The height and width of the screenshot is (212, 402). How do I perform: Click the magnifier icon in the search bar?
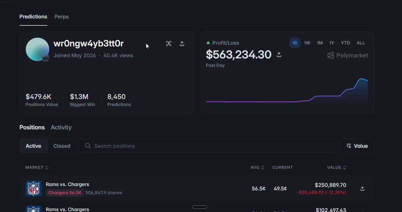pyautogui.click(x=88, y=146)
